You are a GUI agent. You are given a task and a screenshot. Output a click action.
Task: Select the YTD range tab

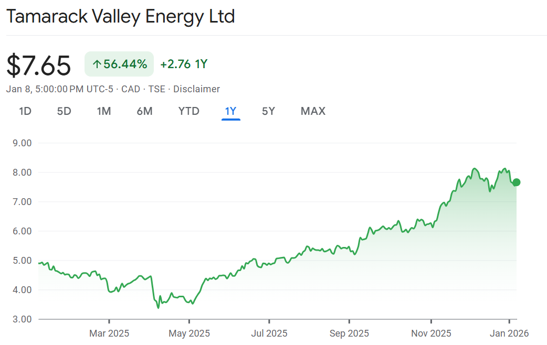[x=188, y=111]
